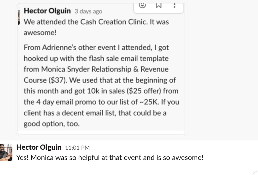Click Hector Olguin's profile photo on the reply
This screenshot has height=175, width=258.
click(6, 152)
